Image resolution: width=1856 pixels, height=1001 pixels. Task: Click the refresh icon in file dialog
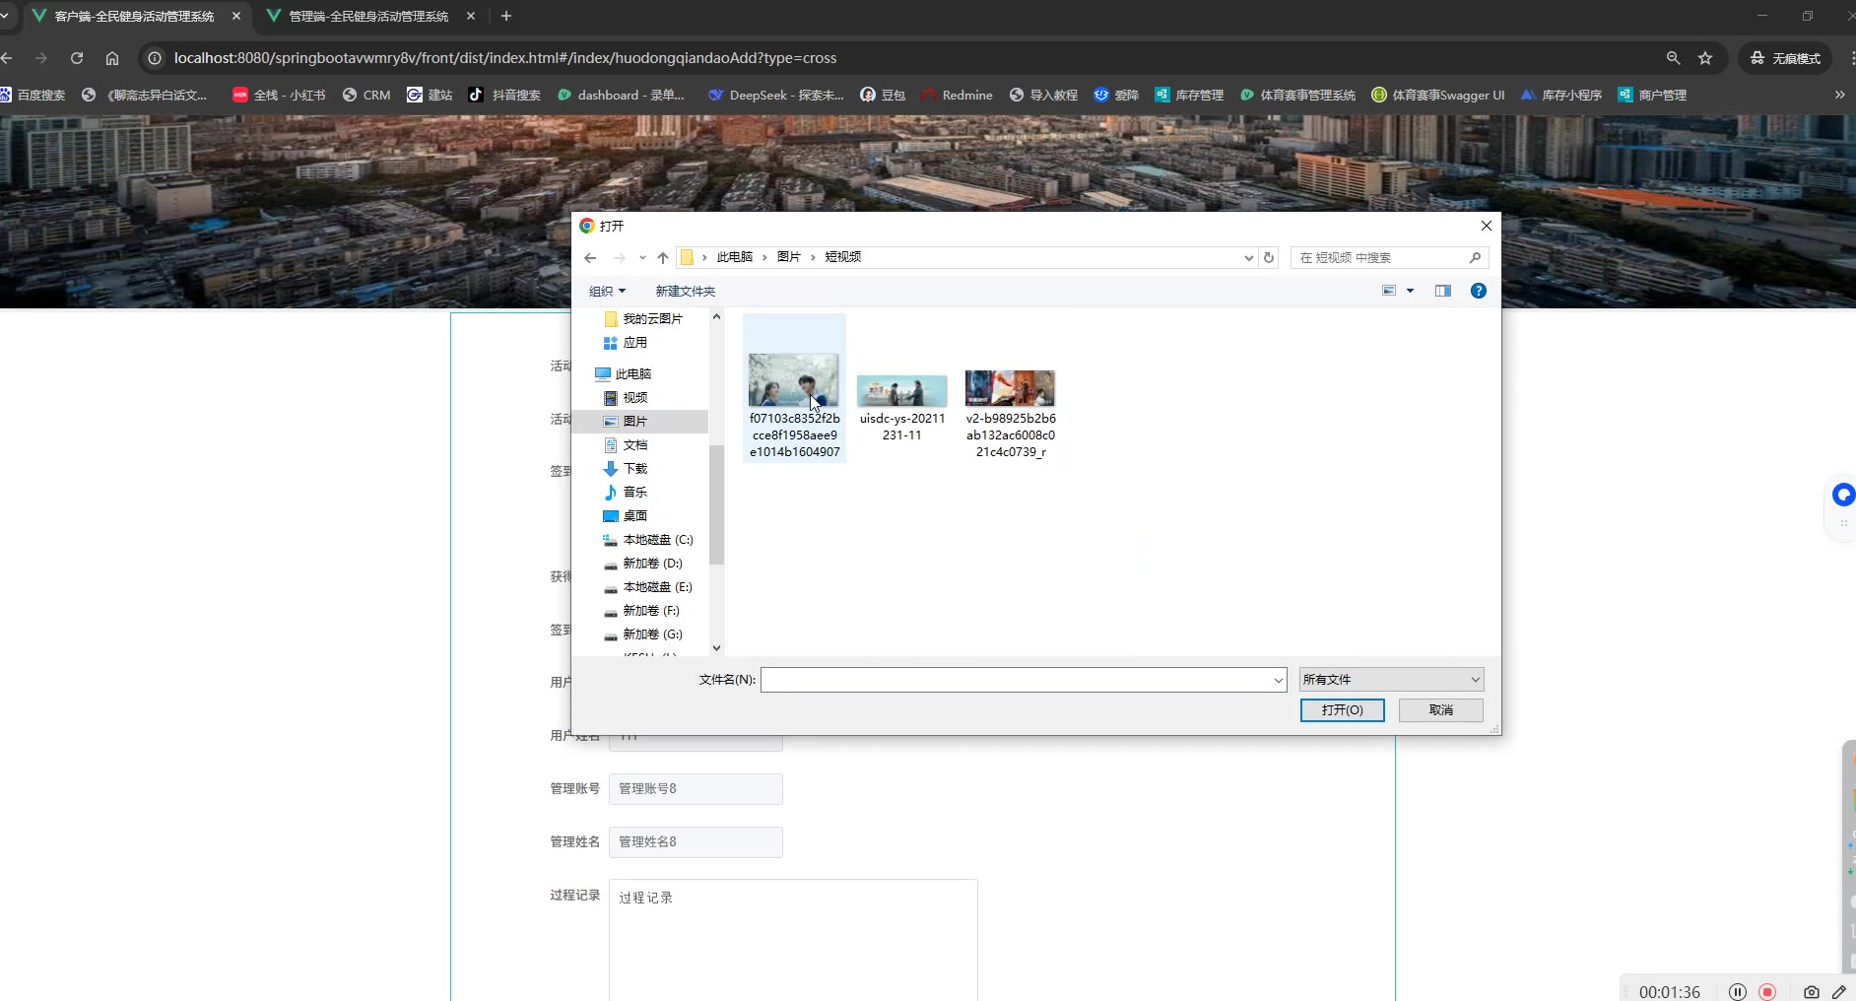pos(1269,258)
